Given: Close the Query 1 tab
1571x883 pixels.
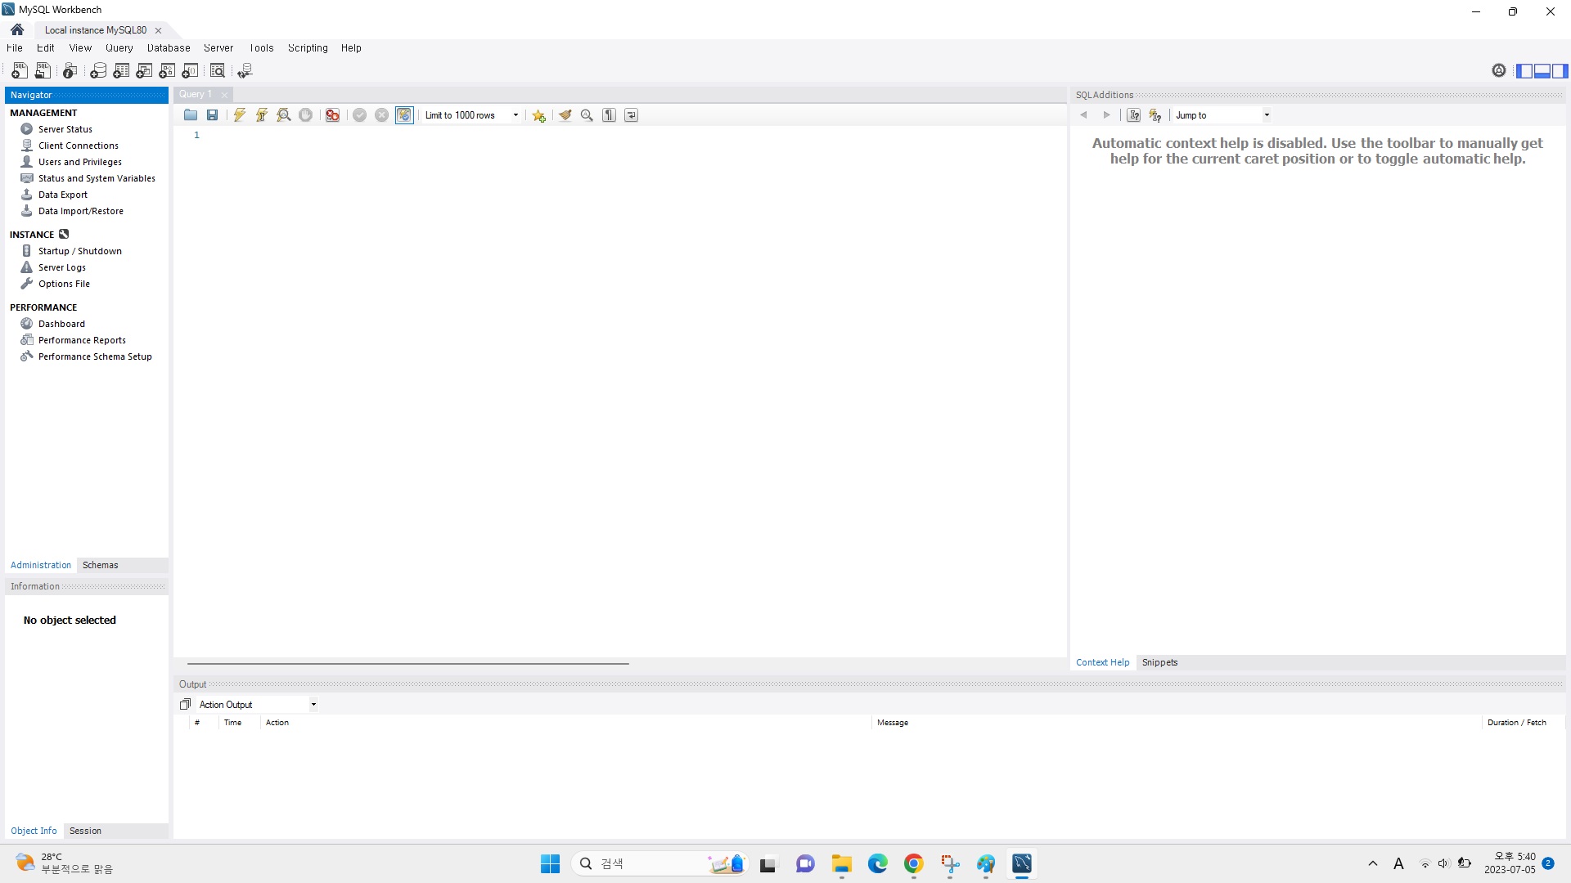Looking at the screenshot, I should (x=224, y=95).
